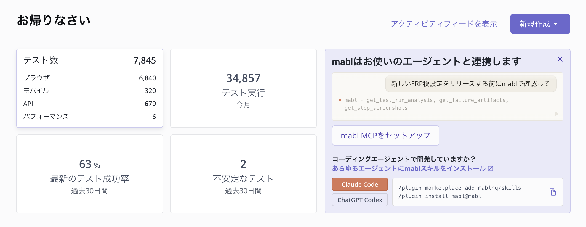Open the 34,857 テスト実行 card
This screenshot has width=586, height=227.
pos(243,88)
